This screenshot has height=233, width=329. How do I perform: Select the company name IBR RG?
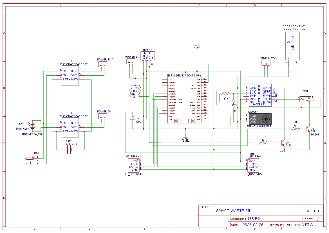click(x=254, y=219)
